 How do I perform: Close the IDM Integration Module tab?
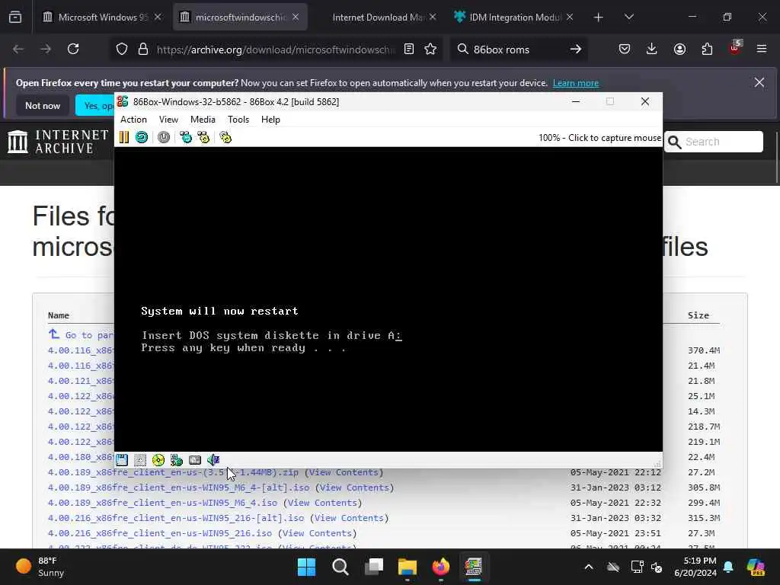point(570,17)
